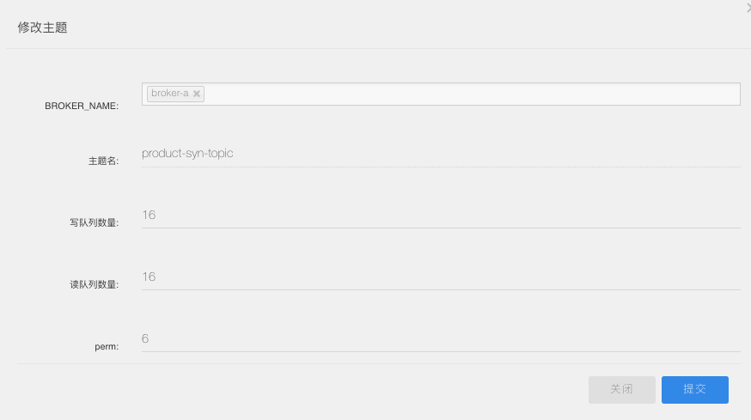This screenshot has height=420, width=751.
Task: Submit the form with the 提交 button
Action: 695,389
